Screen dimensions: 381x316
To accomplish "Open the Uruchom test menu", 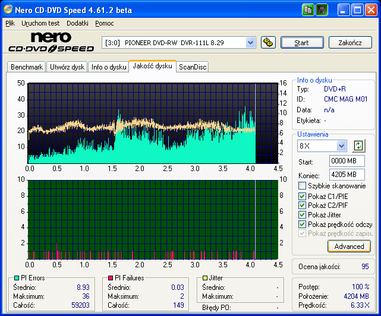I will (40, 23).
